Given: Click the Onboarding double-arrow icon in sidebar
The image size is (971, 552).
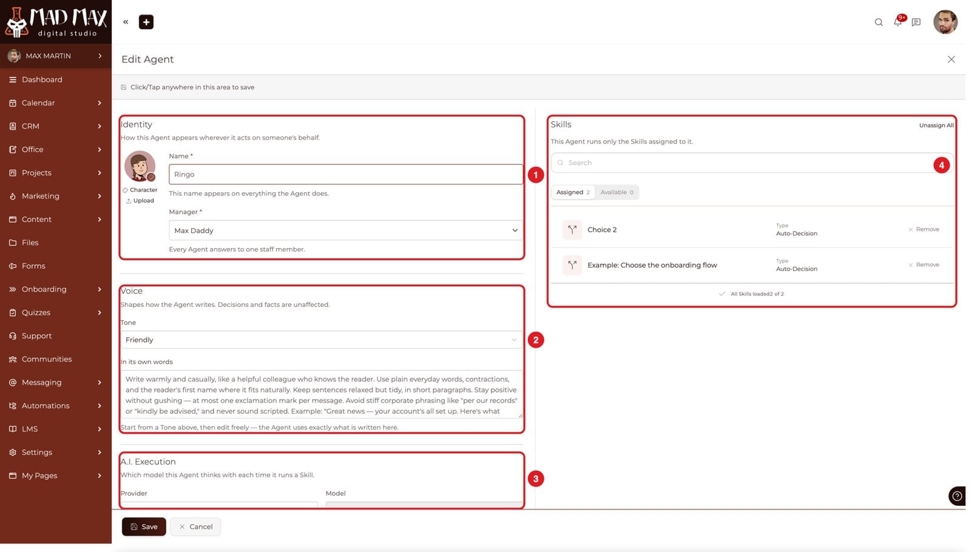Looking at the screenshot, I should coord(13,289).
